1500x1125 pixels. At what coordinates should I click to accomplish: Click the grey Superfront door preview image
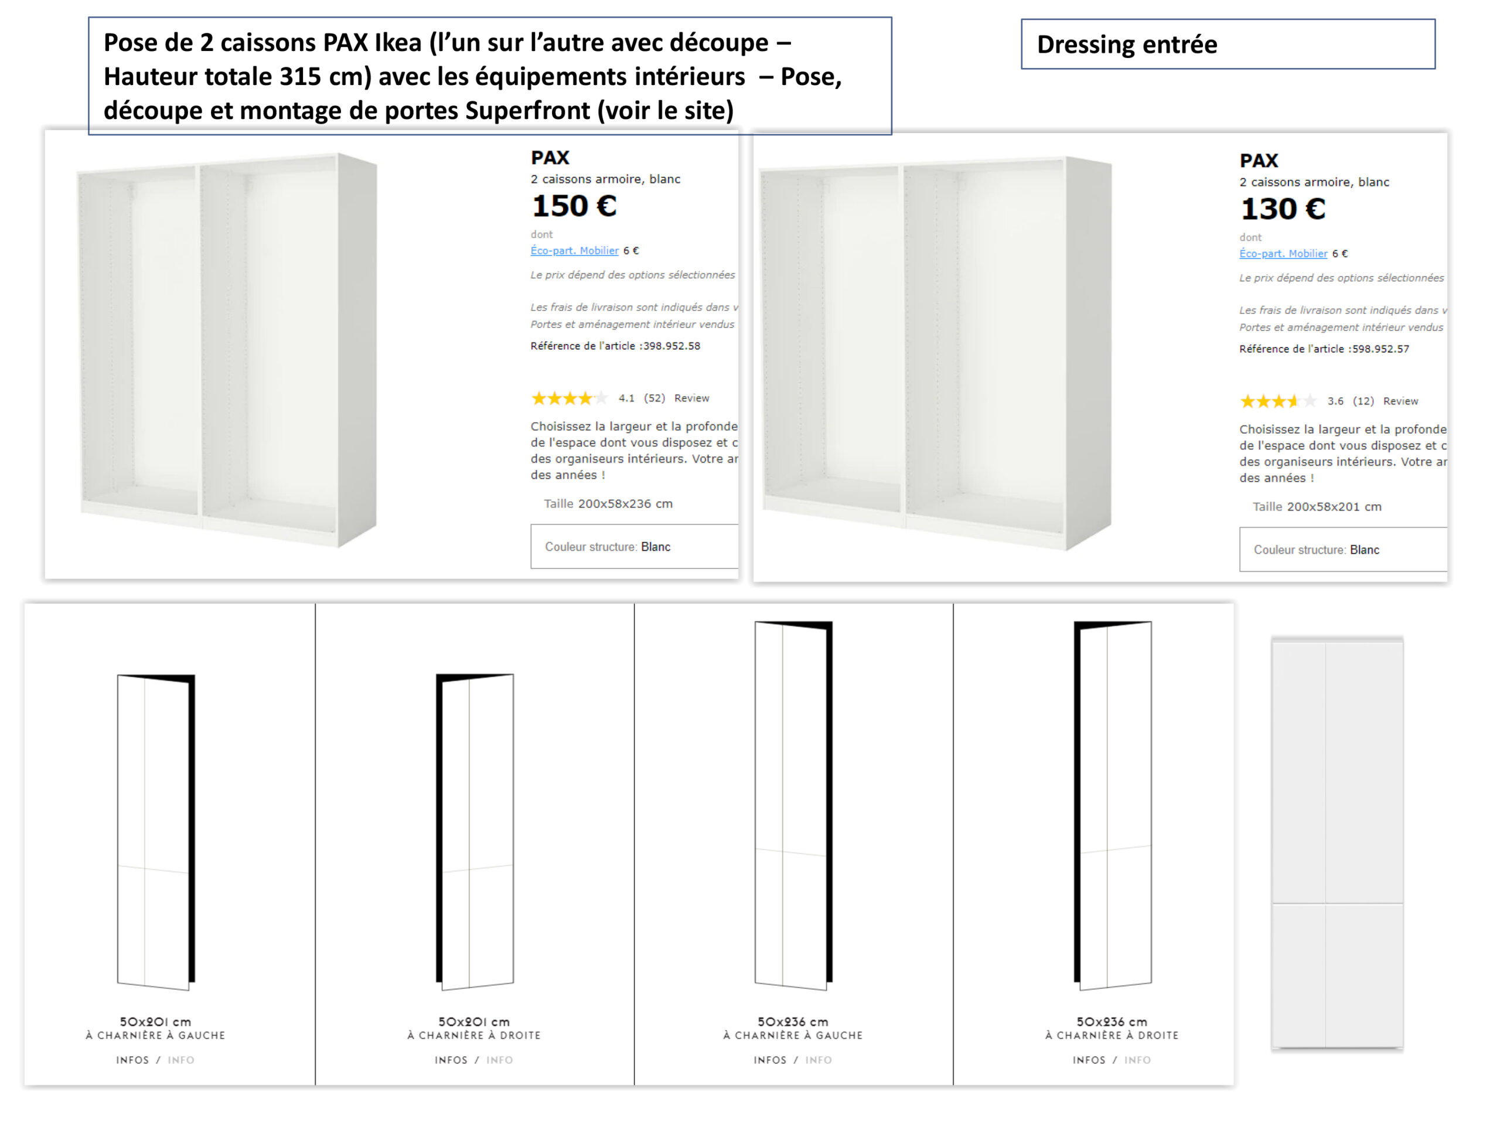click(1337, 843)
